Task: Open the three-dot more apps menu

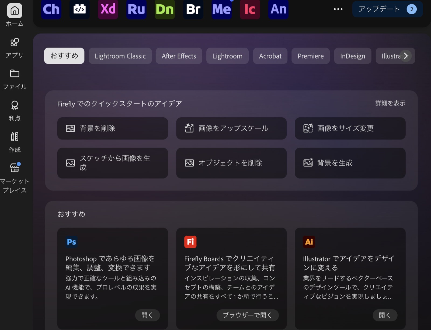Action: (x=338, y=9)
